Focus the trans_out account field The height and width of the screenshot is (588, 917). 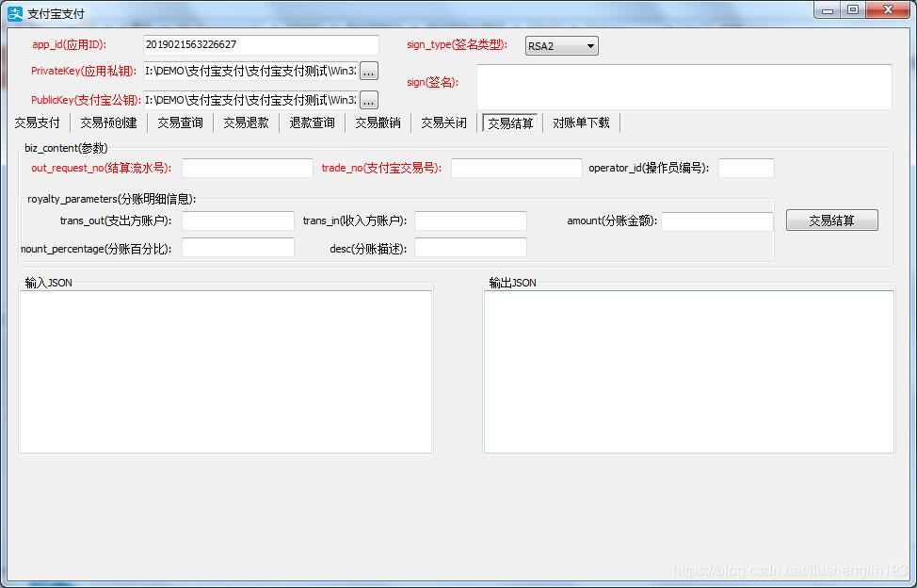[238, 220]
